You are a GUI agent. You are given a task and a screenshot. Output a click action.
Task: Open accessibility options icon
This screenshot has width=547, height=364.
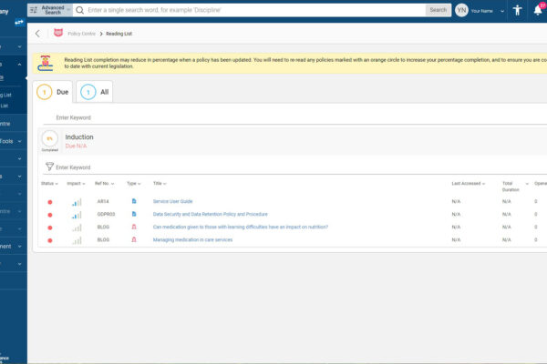[517, 10]
